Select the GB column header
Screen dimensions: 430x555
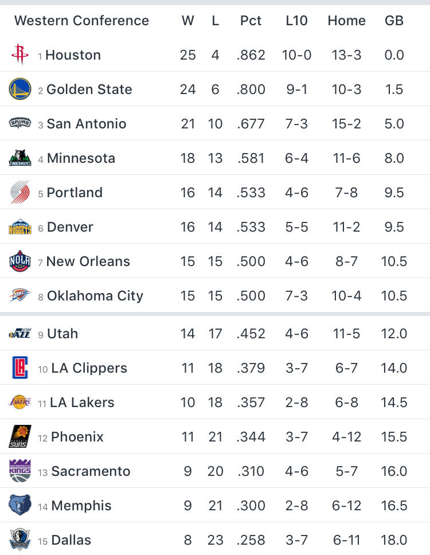click(394, 21)
